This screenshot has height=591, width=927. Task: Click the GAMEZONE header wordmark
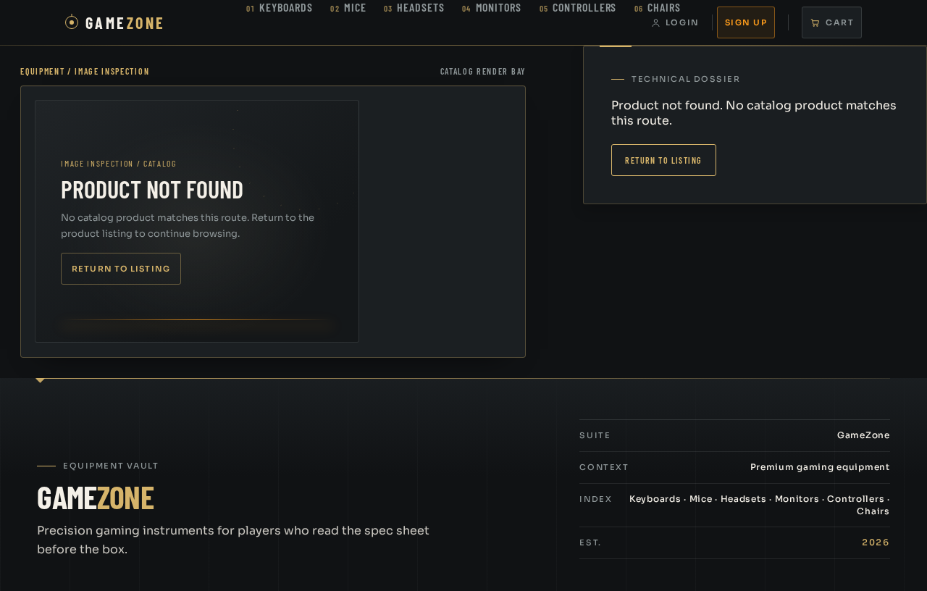pos(125,22)
